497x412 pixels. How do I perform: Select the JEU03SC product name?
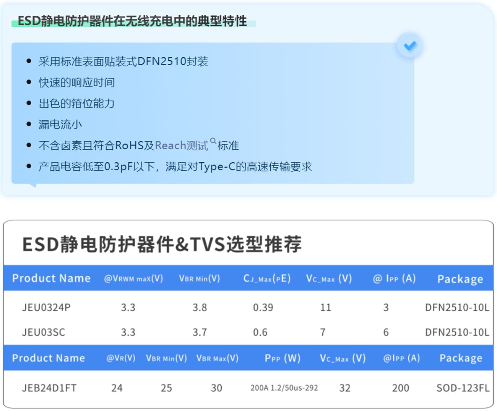click(x=44, y=332)
